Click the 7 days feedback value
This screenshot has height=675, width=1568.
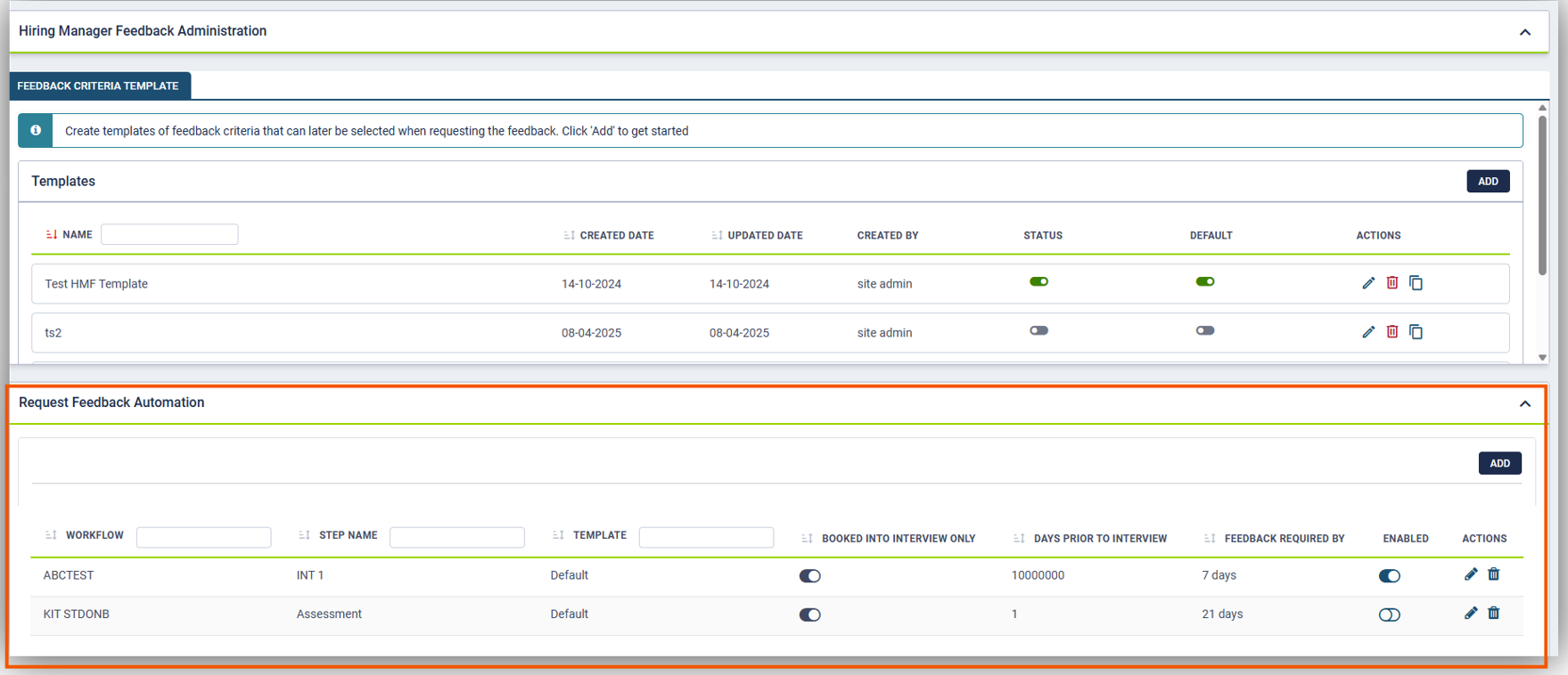tap(1219, 575)
